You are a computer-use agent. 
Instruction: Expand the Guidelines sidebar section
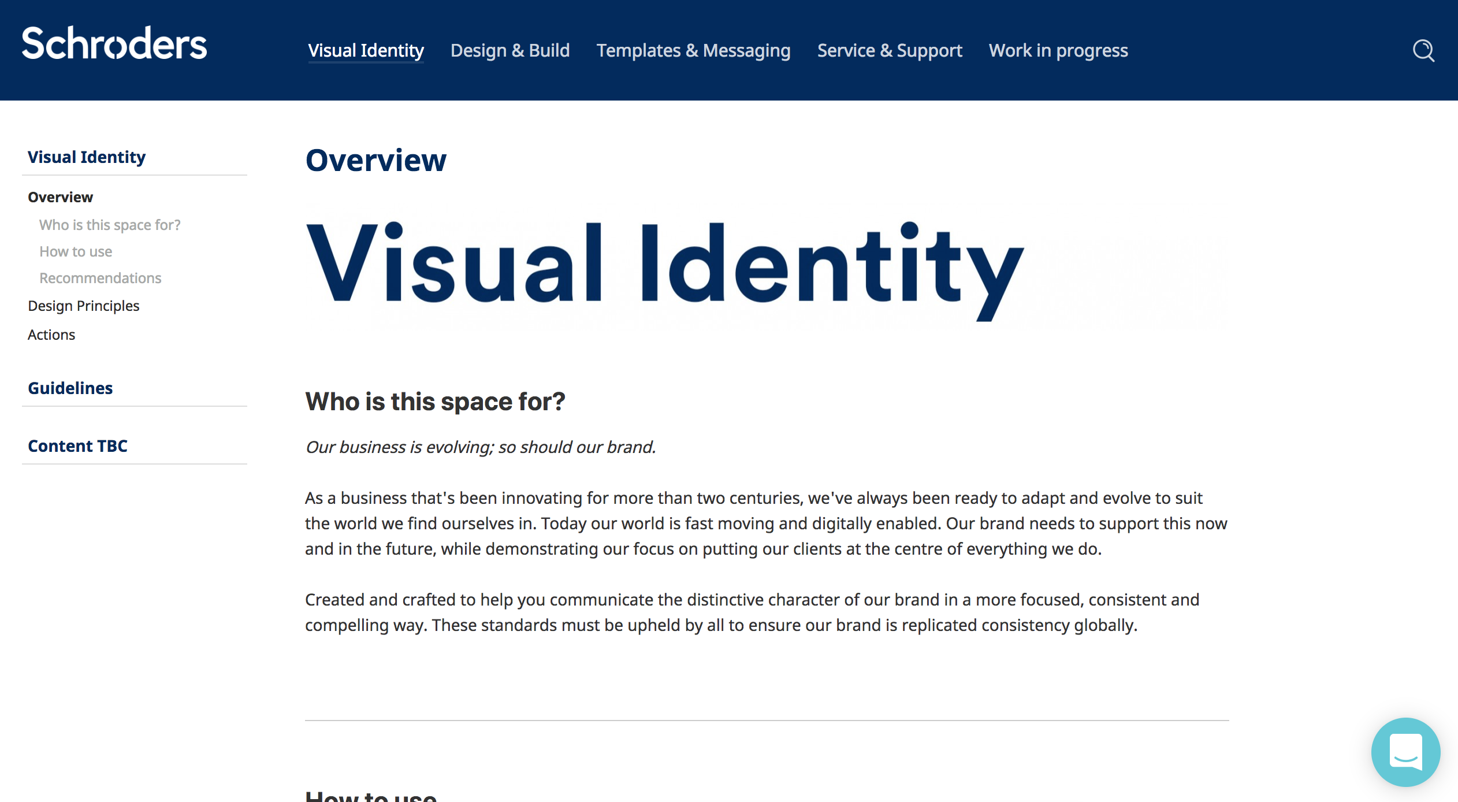[x=70, y=388]
